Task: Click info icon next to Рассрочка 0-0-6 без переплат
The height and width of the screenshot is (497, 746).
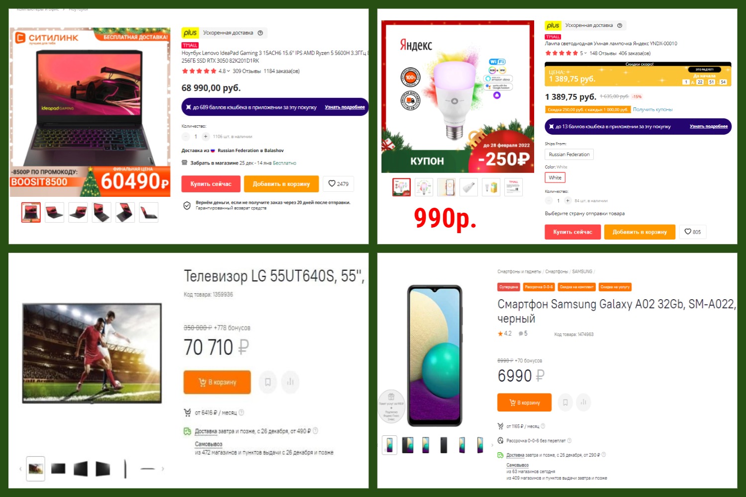Action: (x=569, y=441)
